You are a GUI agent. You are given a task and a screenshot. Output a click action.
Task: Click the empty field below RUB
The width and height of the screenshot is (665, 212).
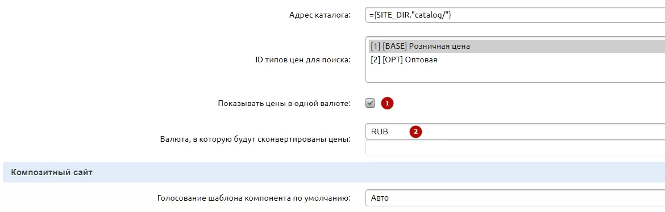point(515,148)
